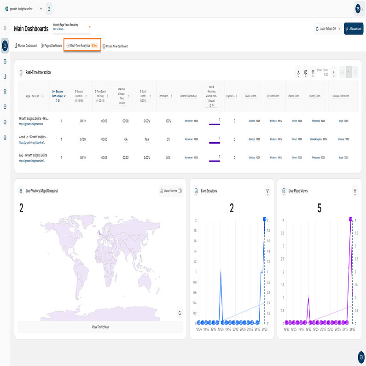
Task: Open the TS user account menu
Action: click(x=359, y=9)
